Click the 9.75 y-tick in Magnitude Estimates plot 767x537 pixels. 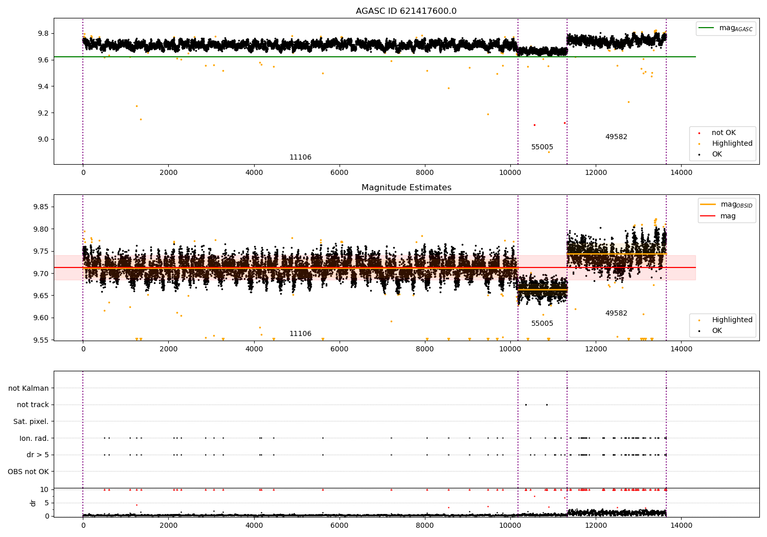[x=40, y=252]
